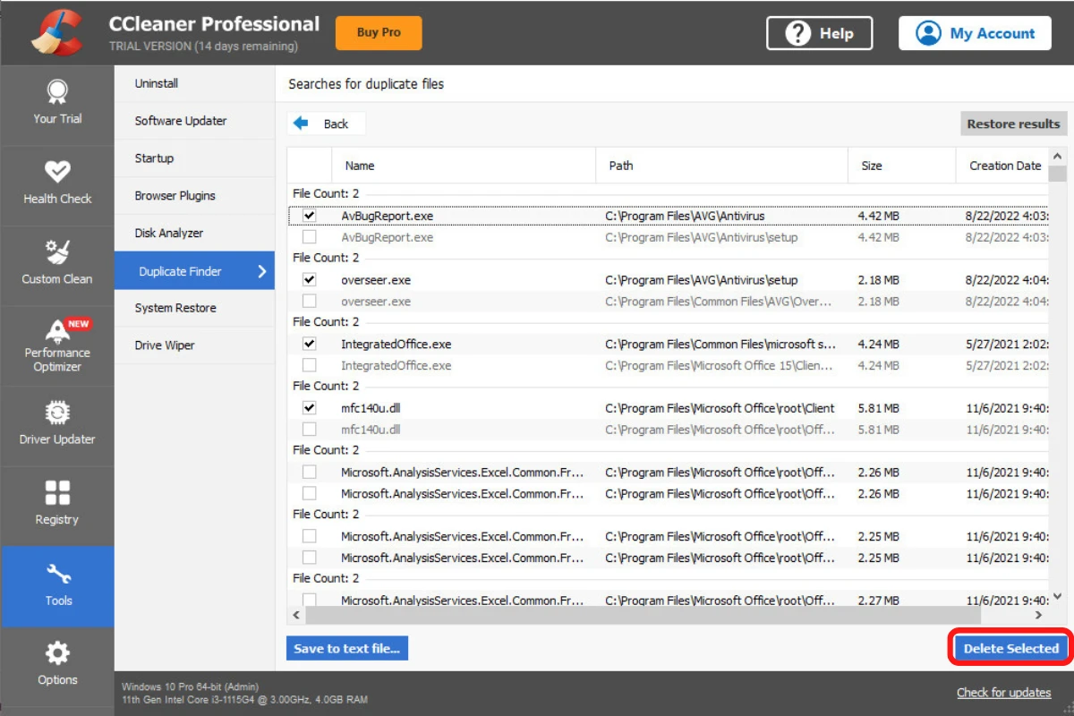Launch the Performance Optimizer
The width and height of the screenshot is (1074, 716).
[x=57, y=345]
